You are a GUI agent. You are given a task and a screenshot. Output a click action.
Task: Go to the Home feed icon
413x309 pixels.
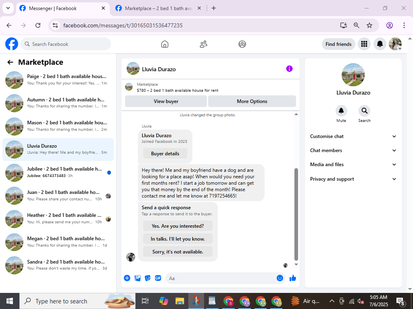(x=165, y=44)
